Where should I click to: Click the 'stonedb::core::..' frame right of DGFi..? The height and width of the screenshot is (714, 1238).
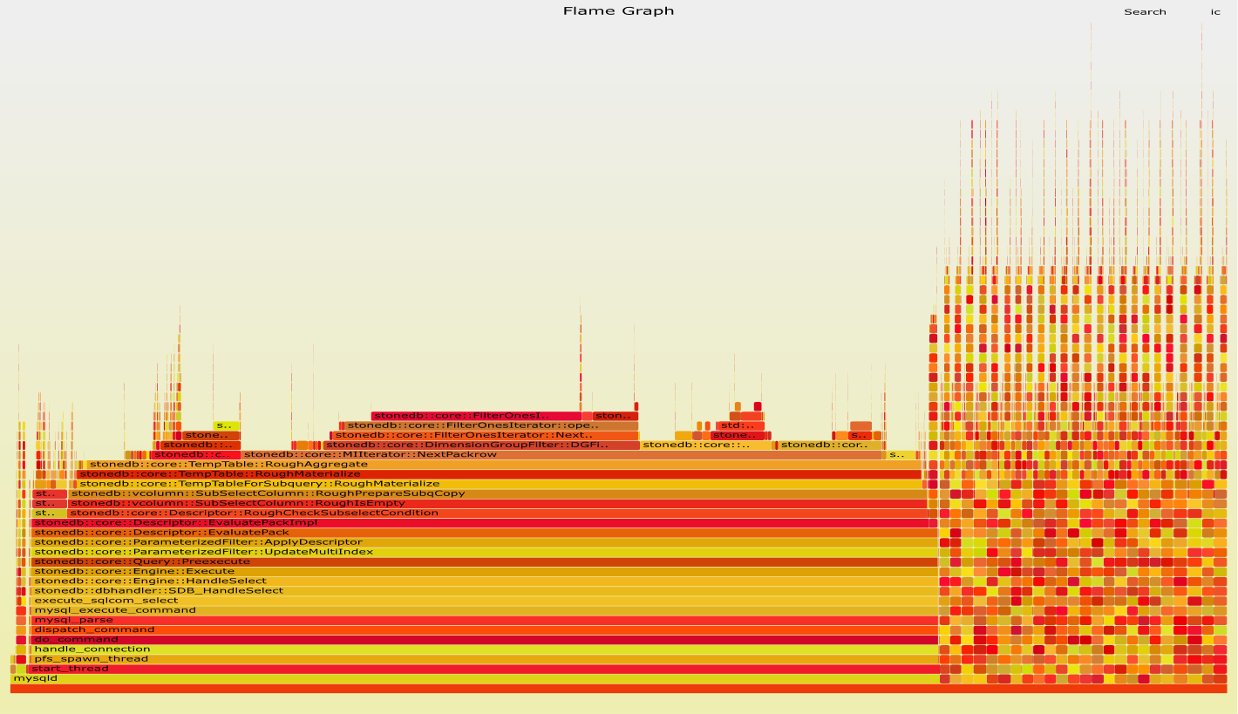(706, 445)
